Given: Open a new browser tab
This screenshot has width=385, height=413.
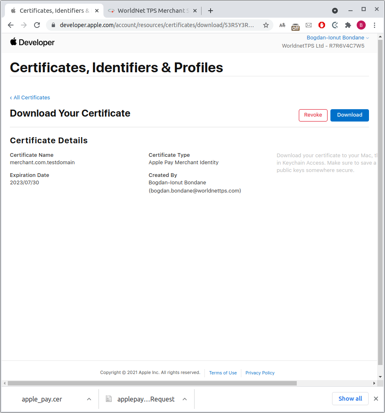Looking at the screenshot, I should click(211, 11).
